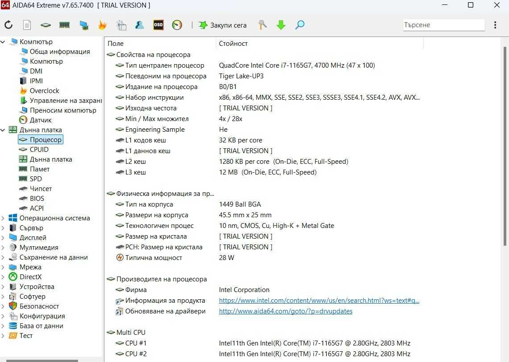
Task: Expand Операционна система node
Action: pos(3,218)
